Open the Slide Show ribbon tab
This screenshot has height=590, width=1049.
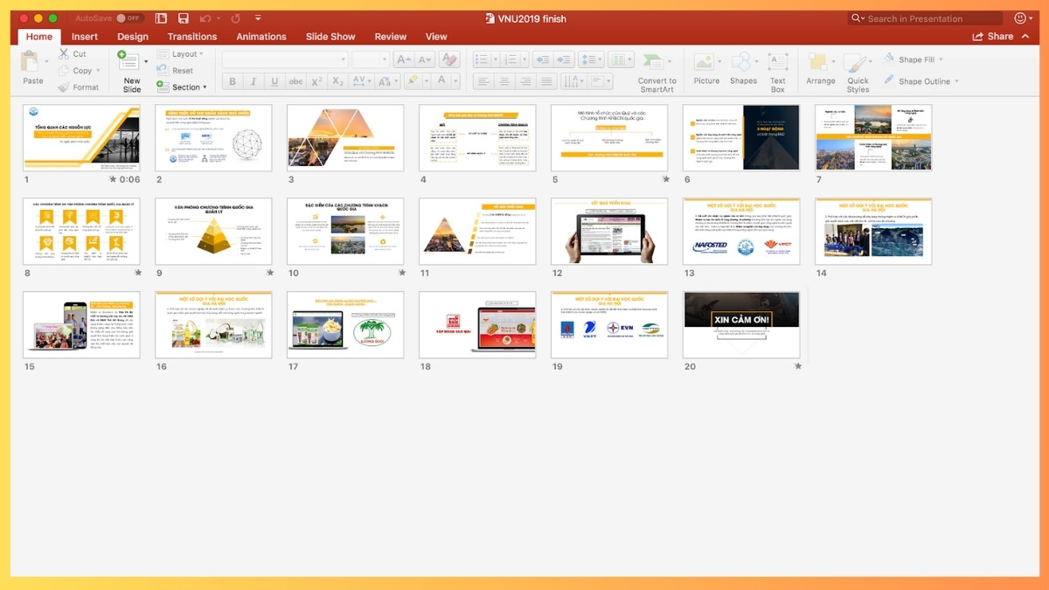click(x=330, y=37)
